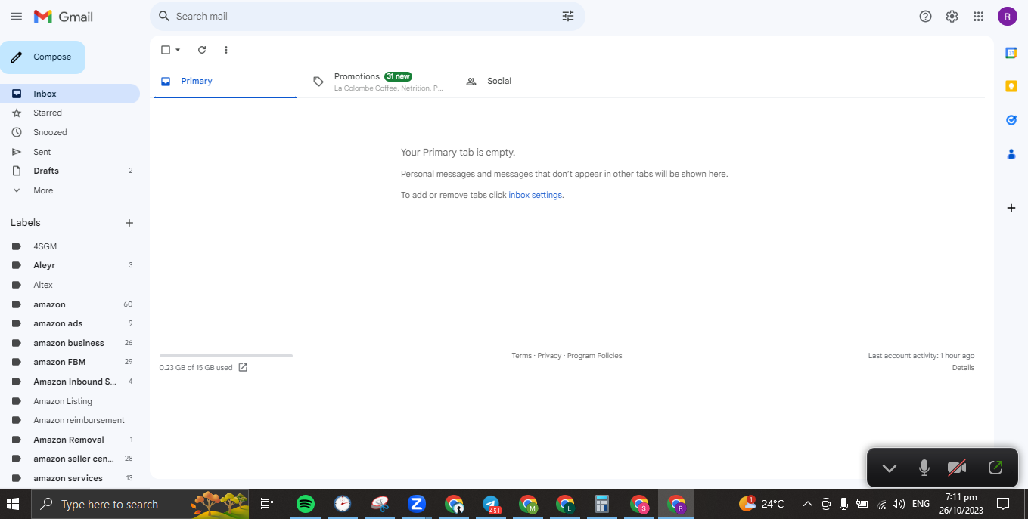Expand the More folders list
1028x519 pixels.
tap(70, 190)
